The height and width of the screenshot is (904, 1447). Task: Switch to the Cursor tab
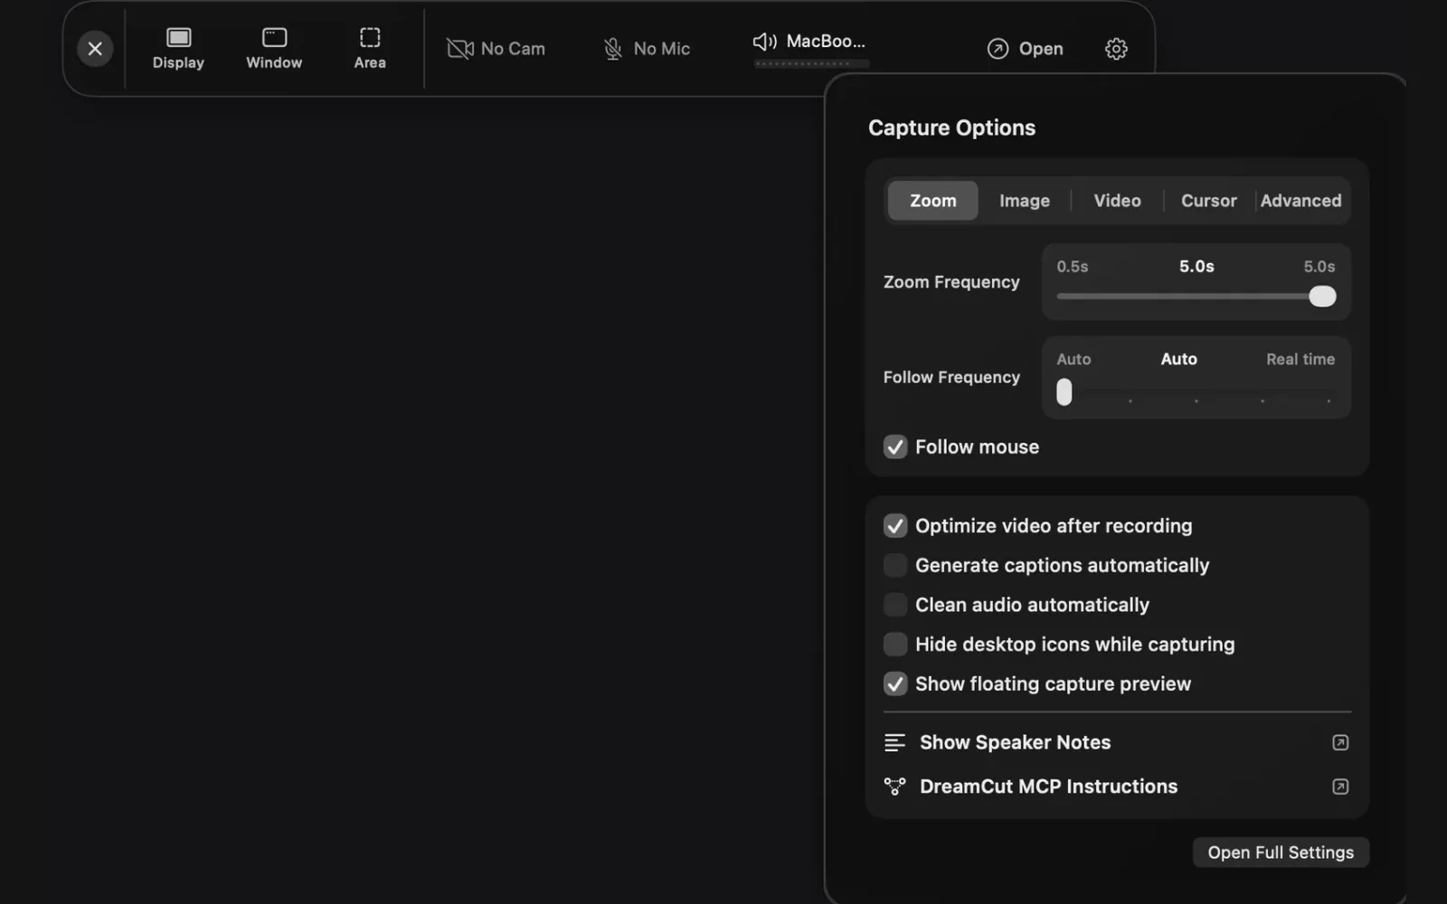1208,201
